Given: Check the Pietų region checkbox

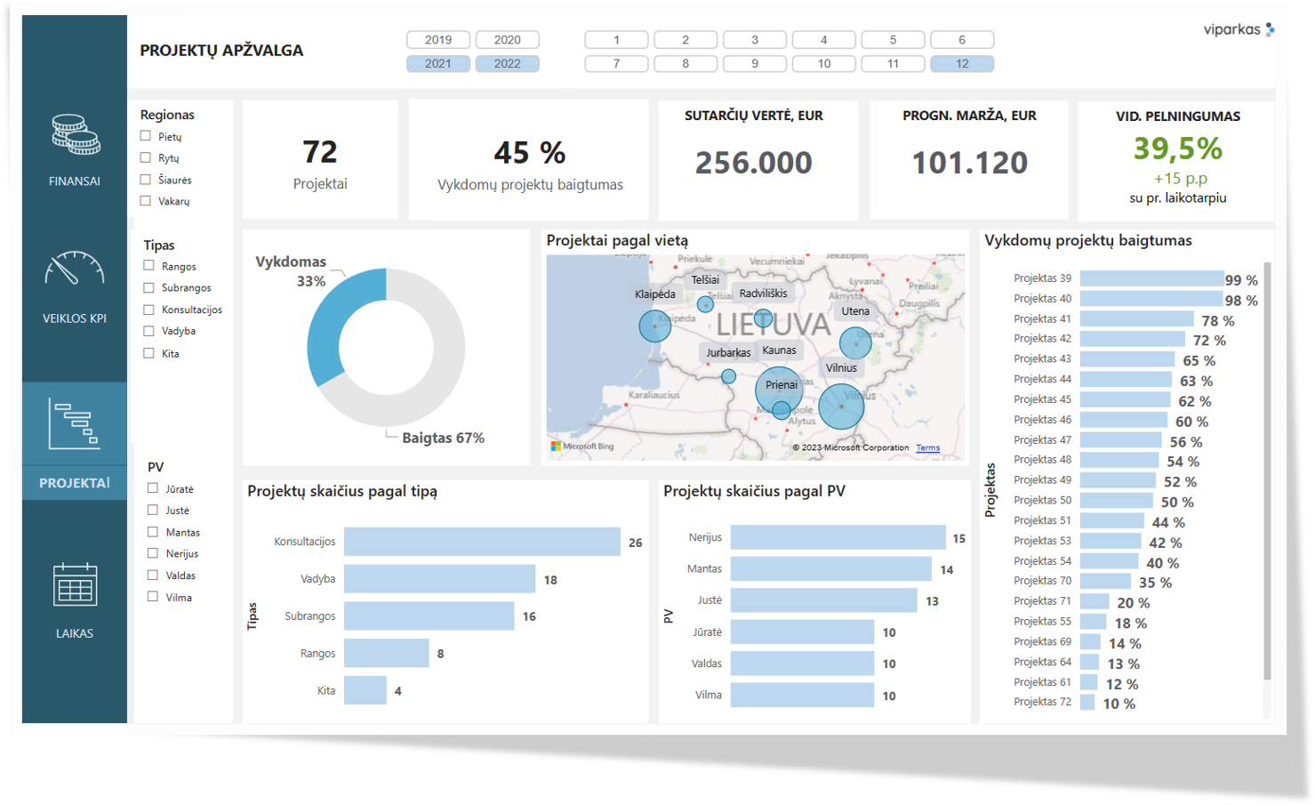Looking at the screenshot, I should pos(146,136).
